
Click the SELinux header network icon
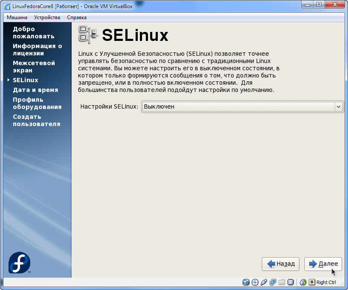(88, 35)
